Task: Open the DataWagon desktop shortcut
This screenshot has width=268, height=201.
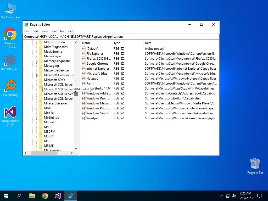Action: click(x=10, y=62)
